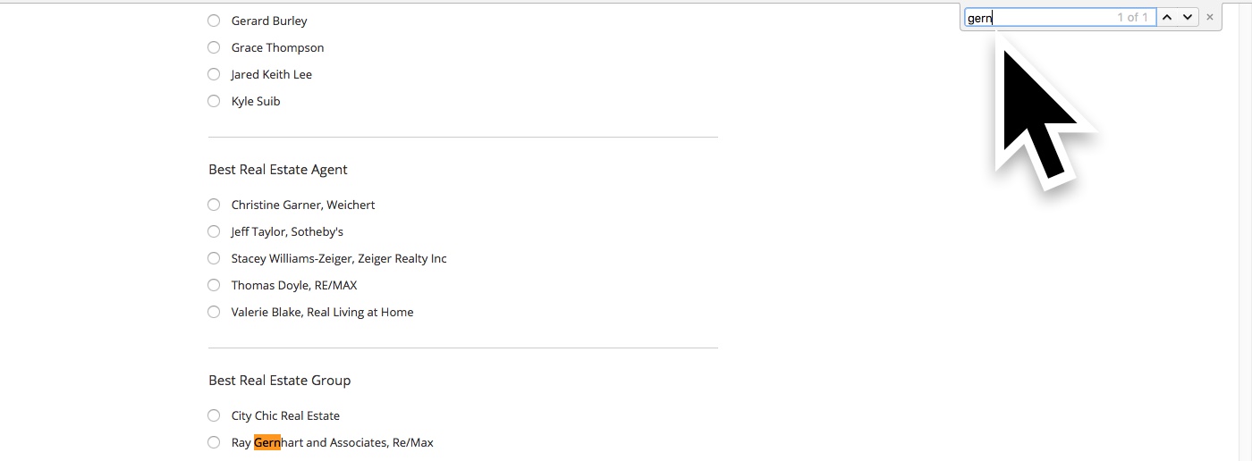Go to previous find match arrow
The height and width of the screenshot is (461, 1252).
coord(1167,17)
